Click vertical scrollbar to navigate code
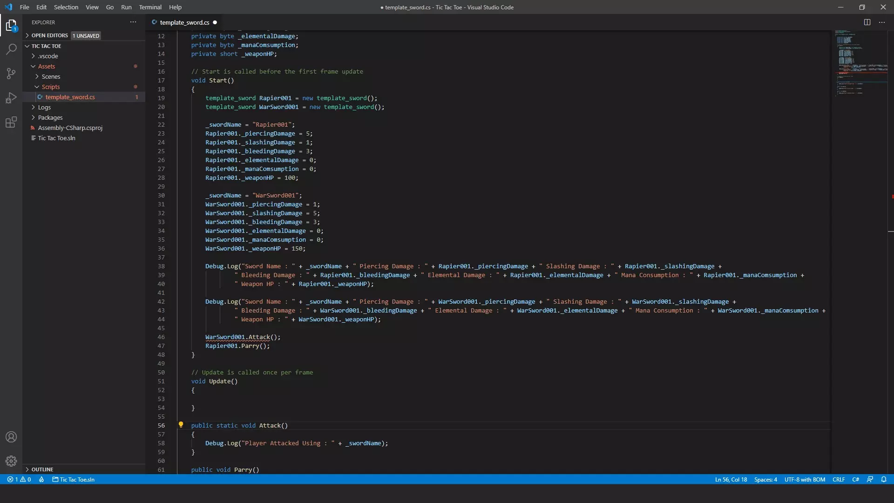894x503 pixels. coord(890,245)
